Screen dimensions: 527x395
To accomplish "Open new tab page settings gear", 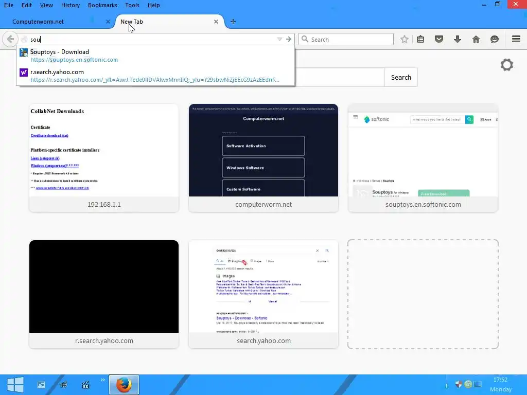I will tap(507, 65).
